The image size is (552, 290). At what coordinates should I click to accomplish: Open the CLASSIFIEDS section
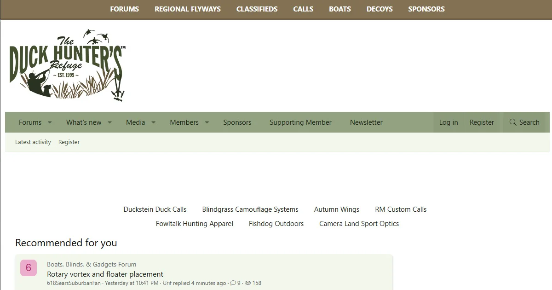click(x=257, y=9)
